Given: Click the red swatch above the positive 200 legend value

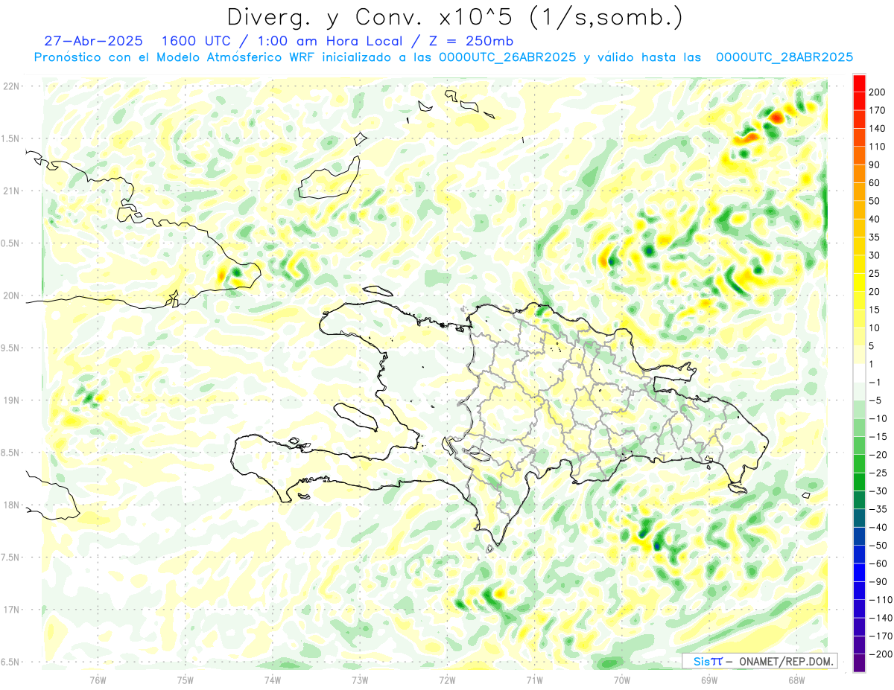Looking at the screenshot, I should 859,83.
